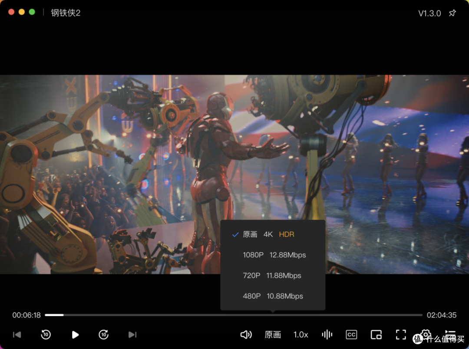Enter fullscreen mode

pyautogui.click(x=401, y=334)
